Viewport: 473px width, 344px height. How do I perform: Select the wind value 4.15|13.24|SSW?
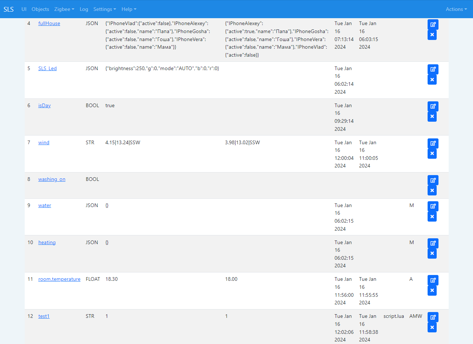tap(123, 142)
